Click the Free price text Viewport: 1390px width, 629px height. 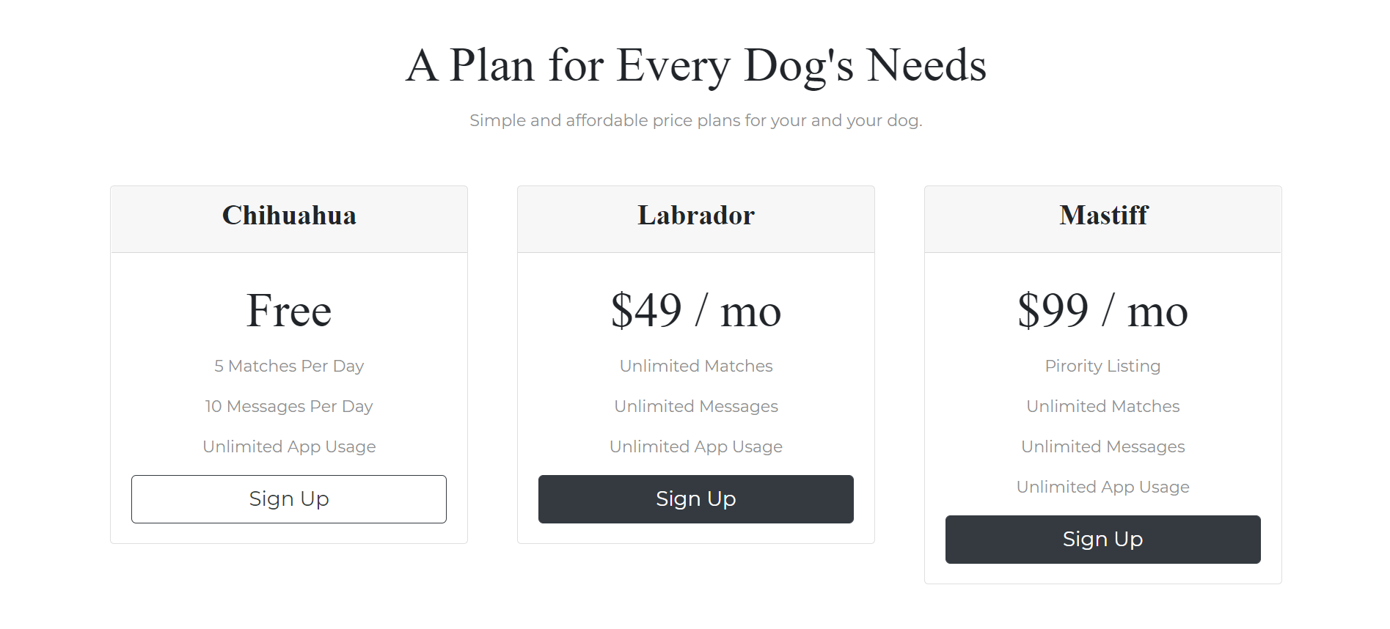pyautogui.click(x=289, y=311)
